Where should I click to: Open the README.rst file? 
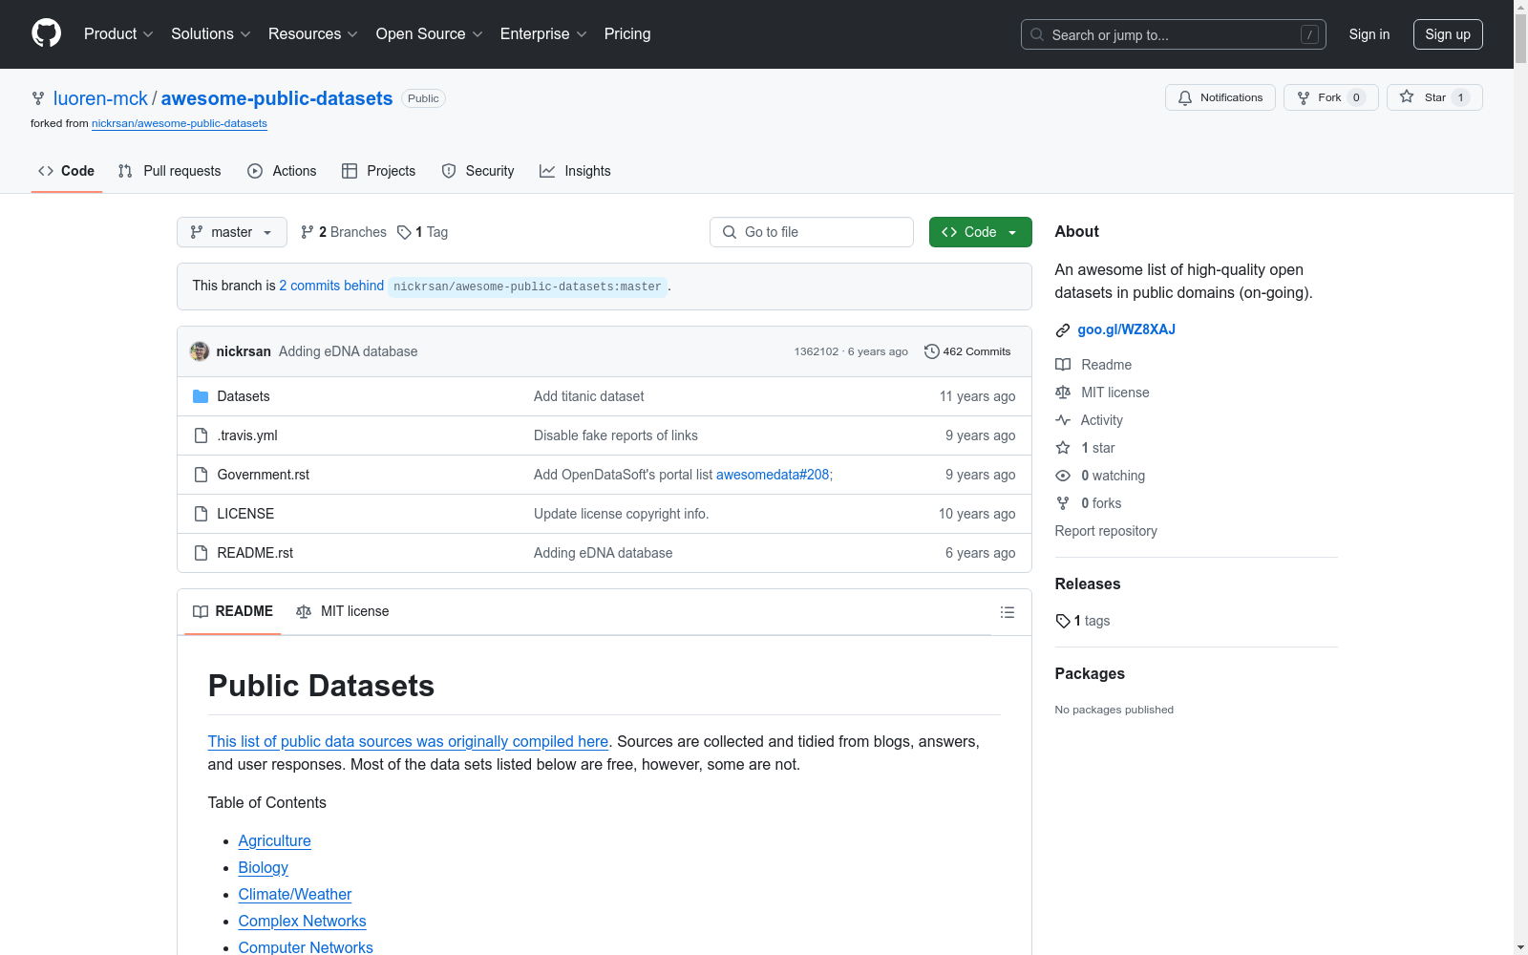click(255, 553)
